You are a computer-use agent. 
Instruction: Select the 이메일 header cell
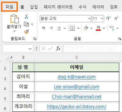pos(77,67)
